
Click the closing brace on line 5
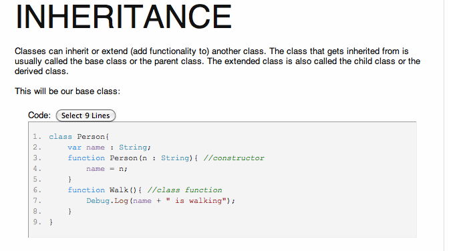[x=69, y=180]
